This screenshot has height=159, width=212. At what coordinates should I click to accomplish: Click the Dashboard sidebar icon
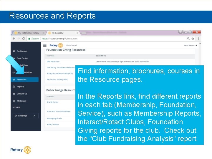[x=14, y=51]
